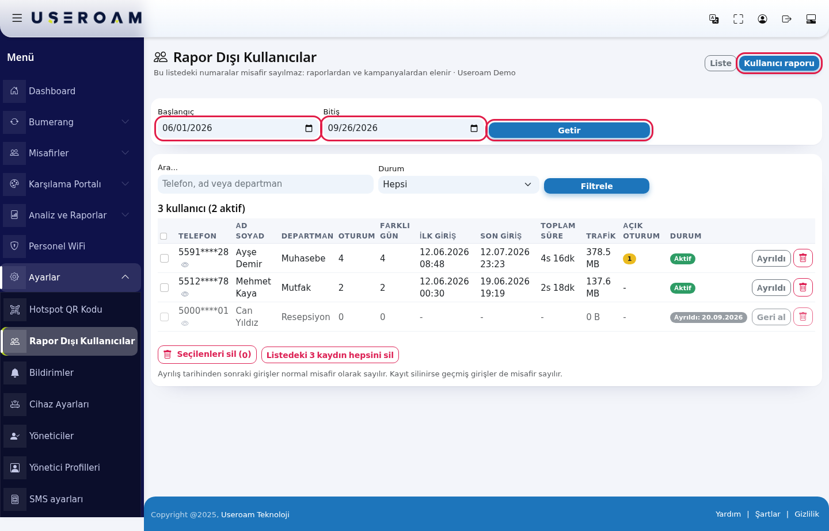The width and height of the screenshot is (829, 531).
Task: Toggle fullscreen mode icon
Action: click(738, 19)
